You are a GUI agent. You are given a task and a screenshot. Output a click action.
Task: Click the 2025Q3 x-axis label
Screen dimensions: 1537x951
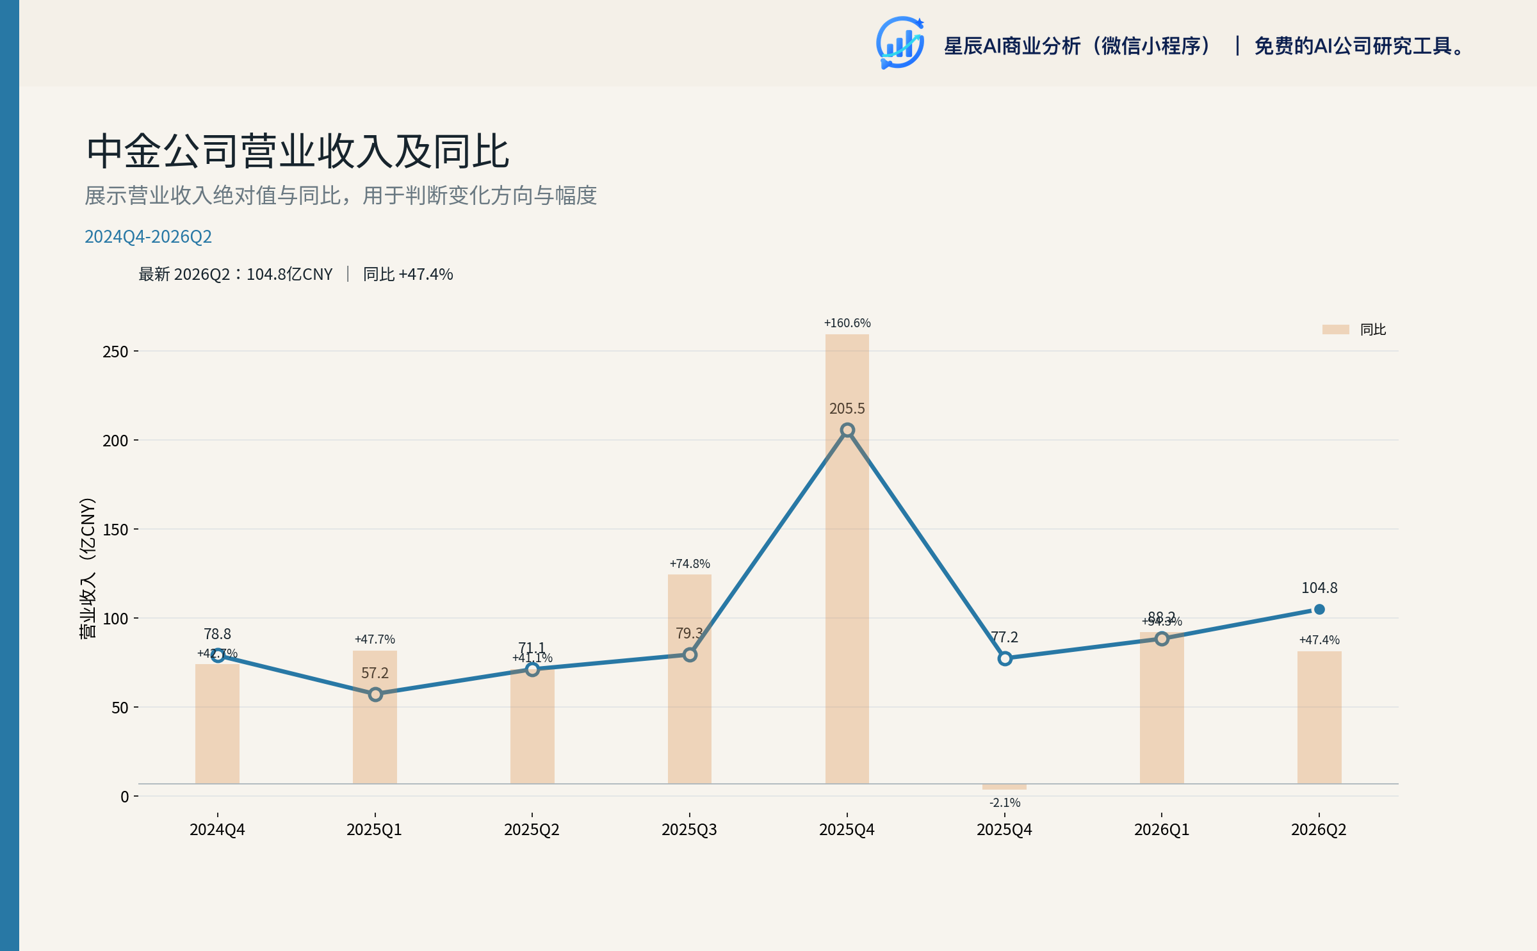[x=689, y=830]
